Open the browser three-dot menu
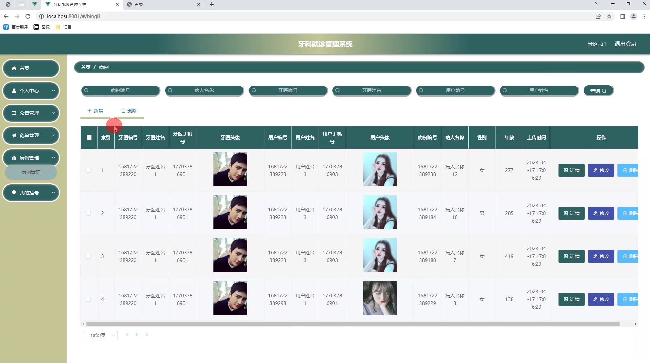Viewport: 650px width, 363px height. (x=645, y=16)
